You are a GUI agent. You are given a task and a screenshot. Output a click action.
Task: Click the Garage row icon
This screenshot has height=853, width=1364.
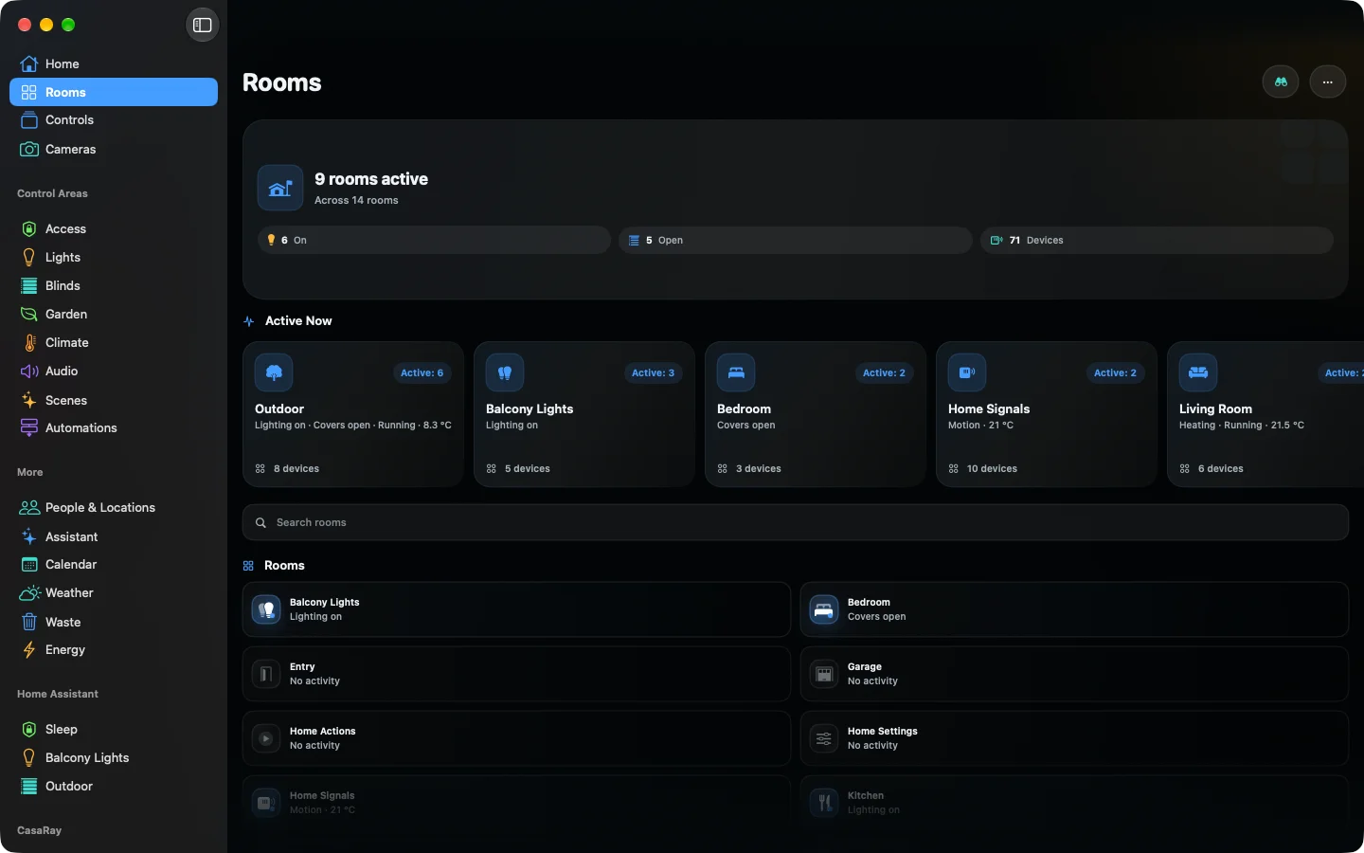click(824, 674)
